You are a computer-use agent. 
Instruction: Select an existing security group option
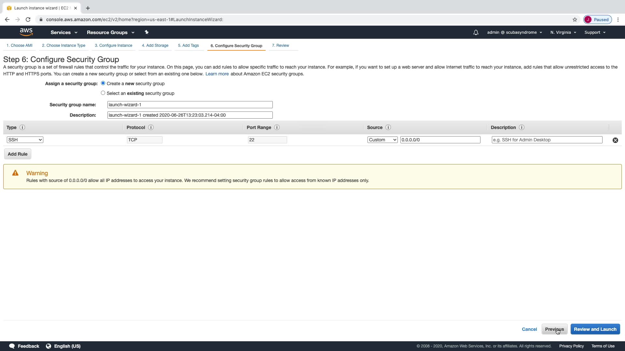103,93
